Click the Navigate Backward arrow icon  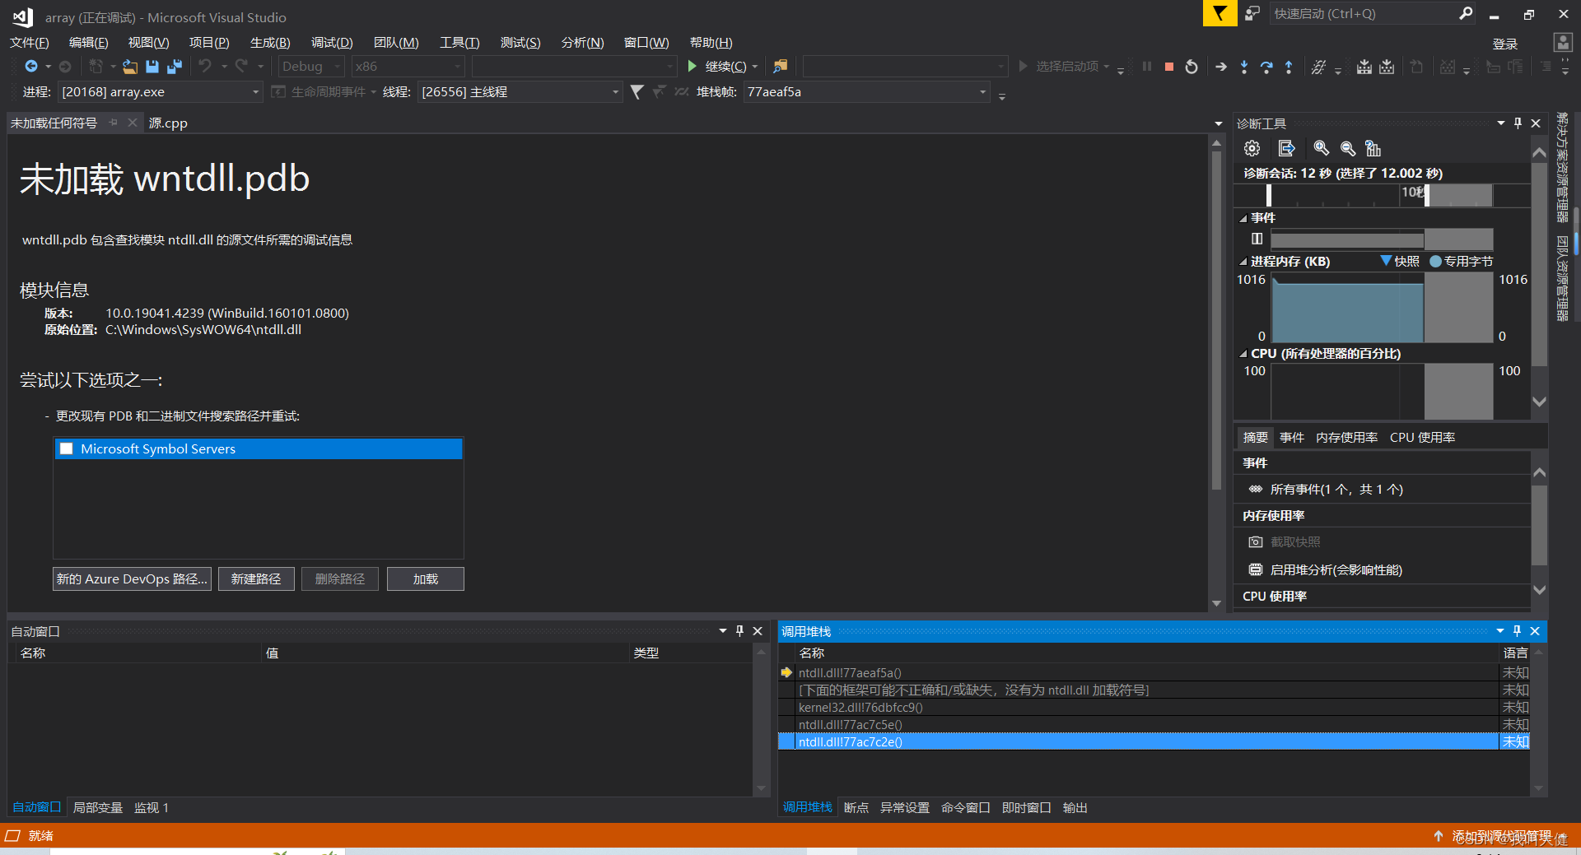pyautogui.click(x=31, y=67)
